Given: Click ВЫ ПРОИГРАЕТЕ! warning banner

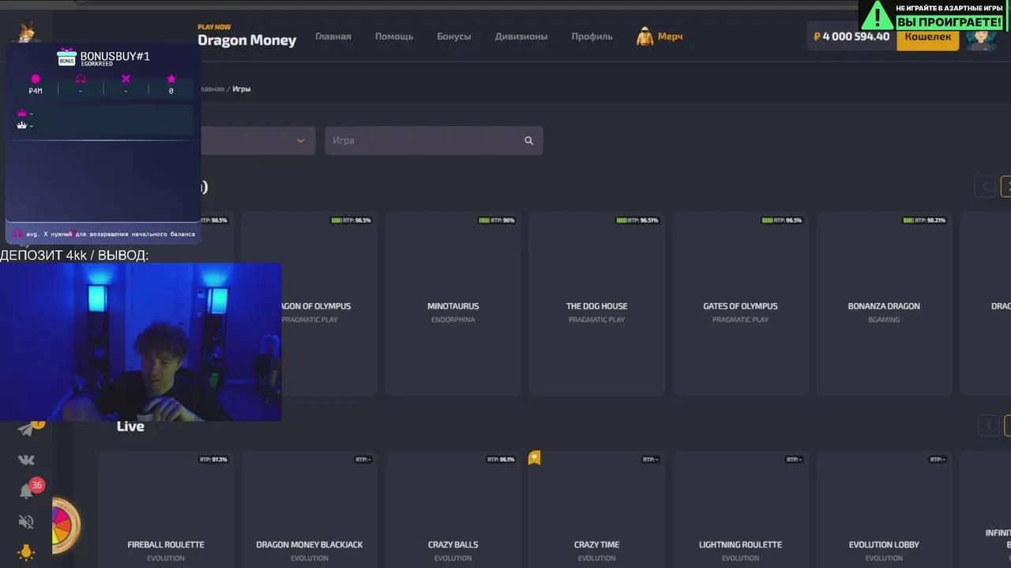Looking at the screenshot, I should 949,22.
